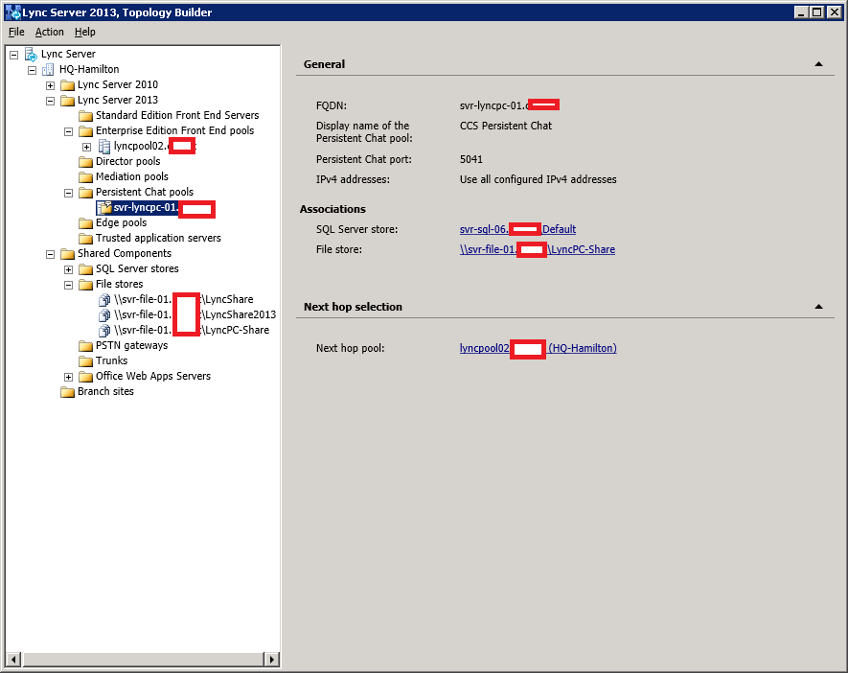
Task: Click the Next hop selection heading
Action: click(353, 307)
